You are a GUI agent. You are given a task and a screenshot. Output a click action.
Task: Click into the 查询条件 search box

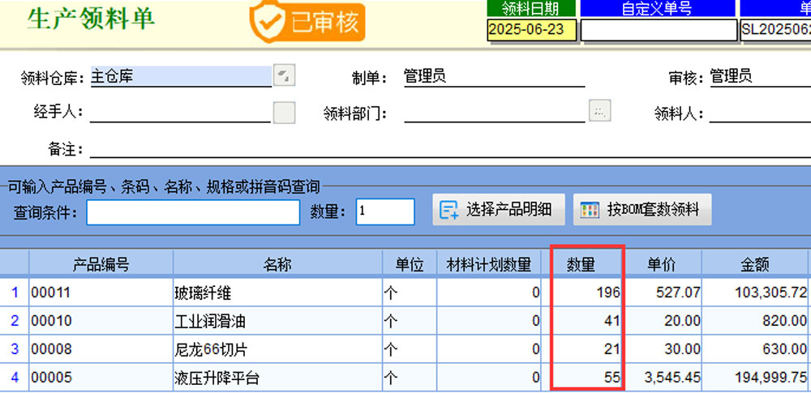pos(193,212)
